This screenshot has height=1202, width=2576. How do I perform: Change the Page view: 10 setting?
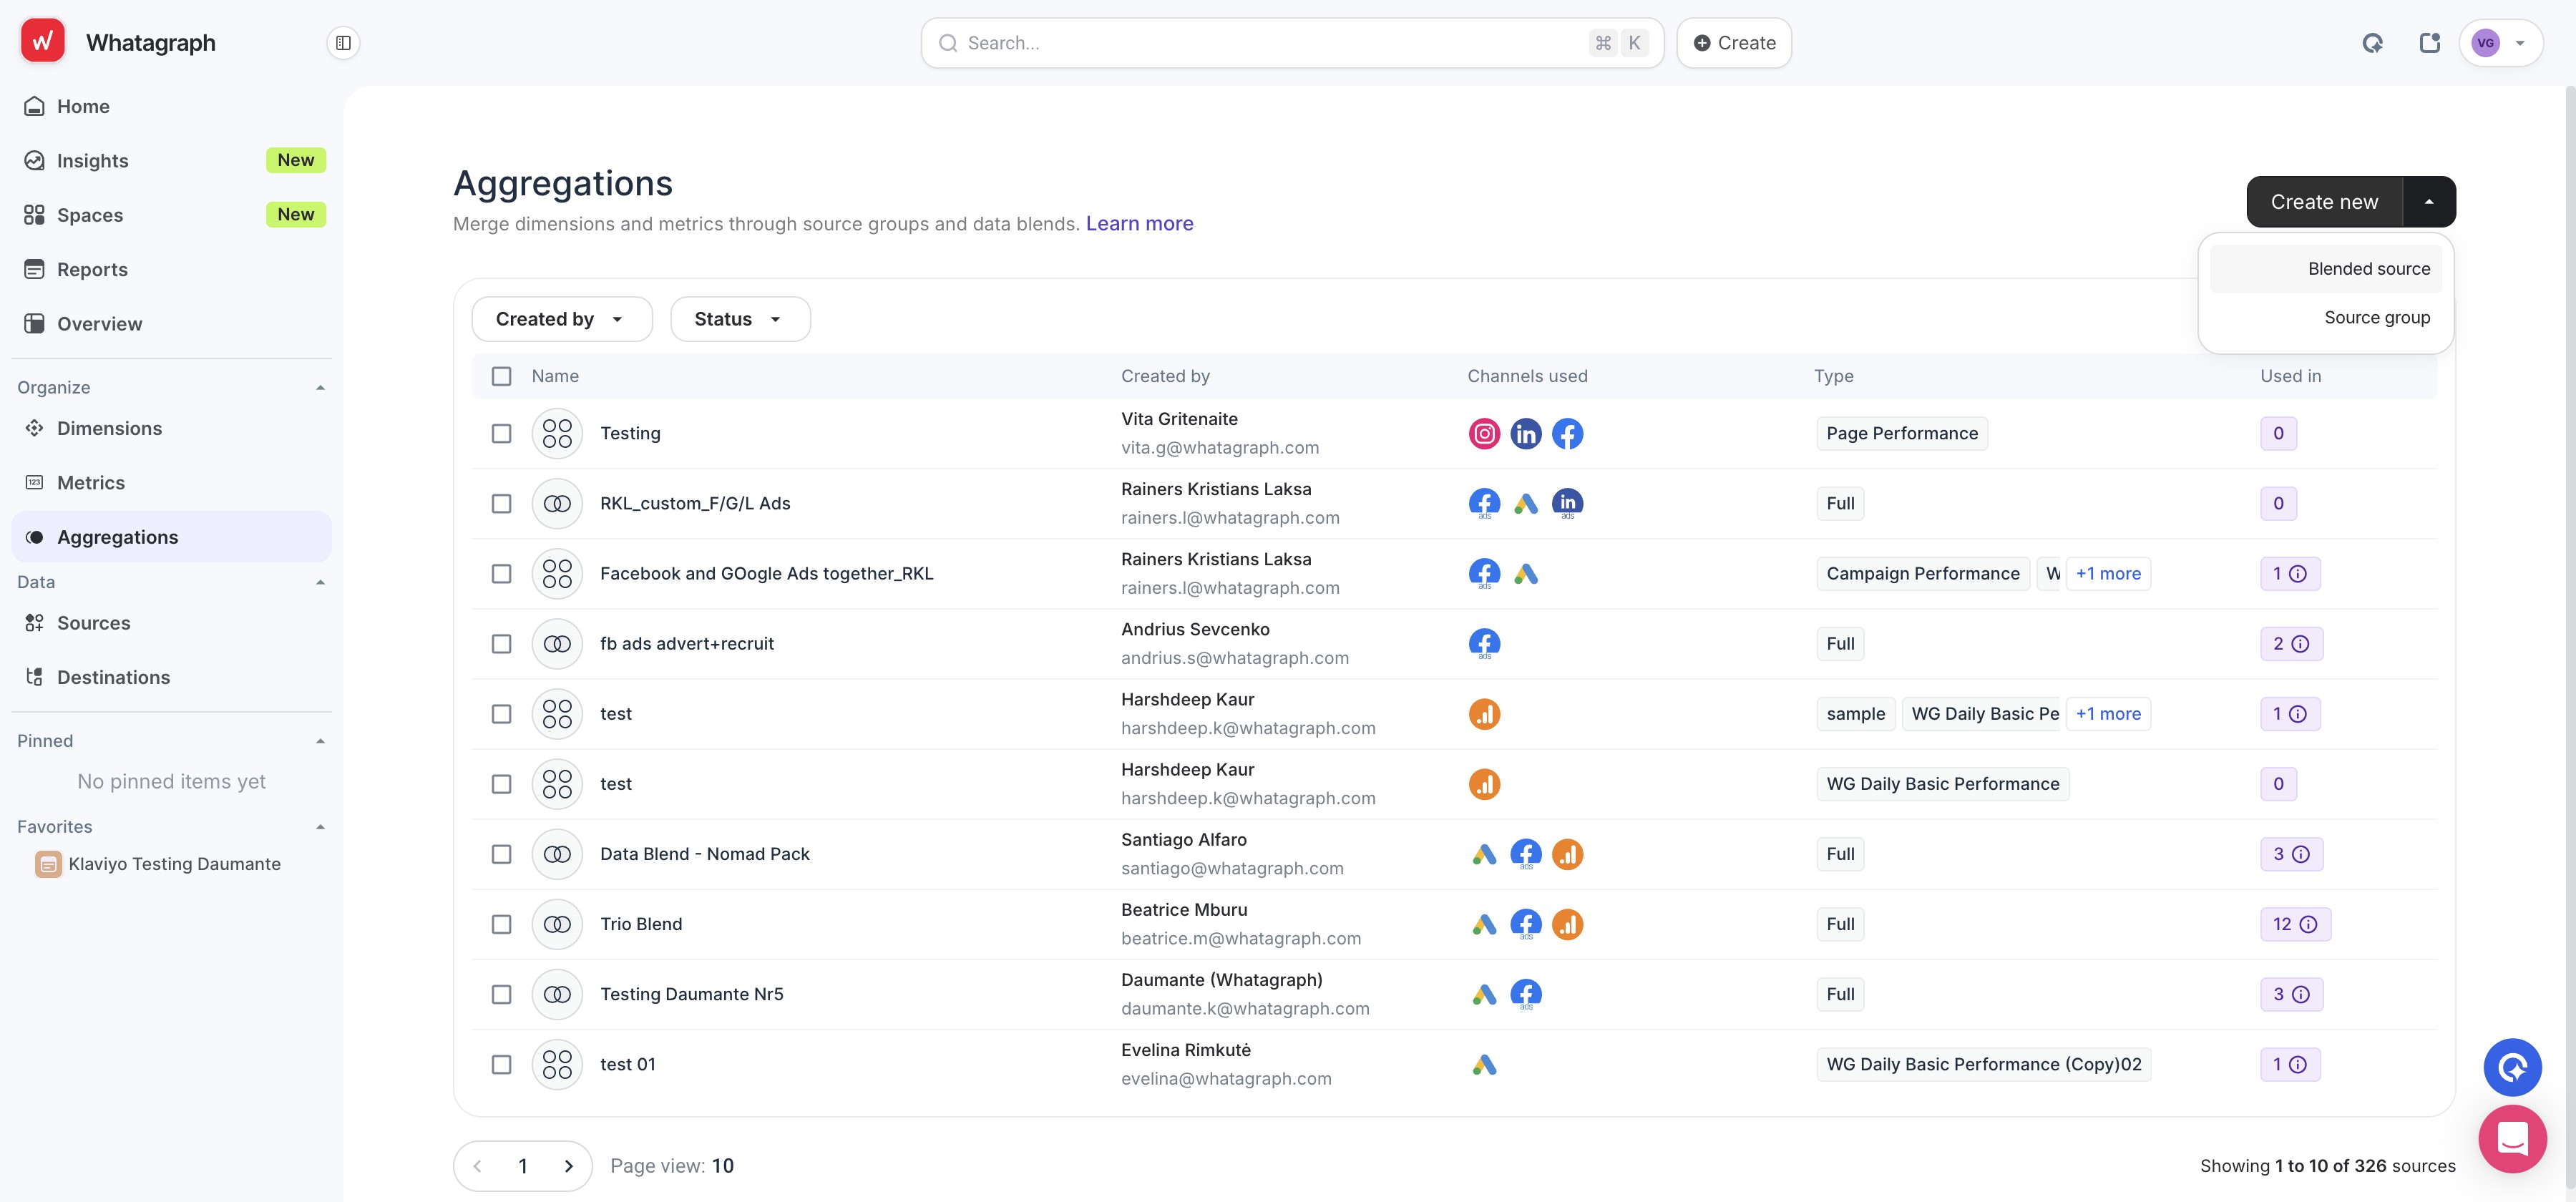pyautogui.click(x=671, y=1165)
